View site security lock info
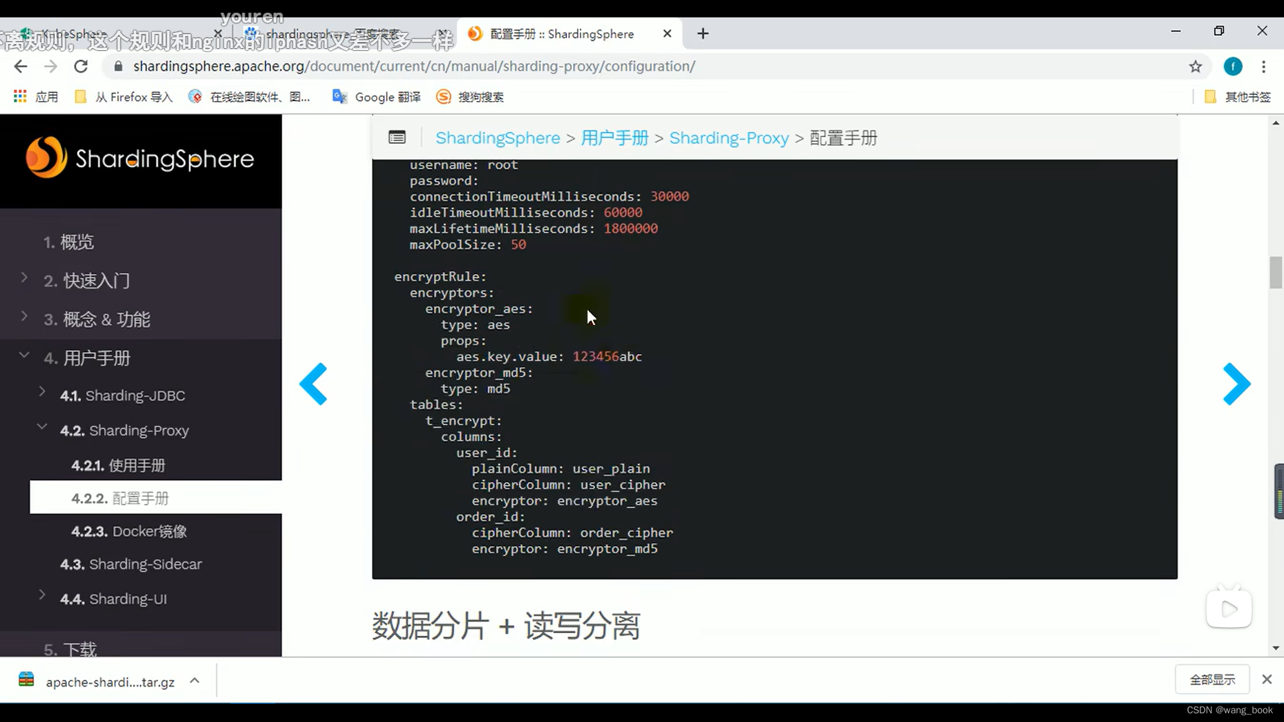The image size is (1284, 722). coord(118,66)
